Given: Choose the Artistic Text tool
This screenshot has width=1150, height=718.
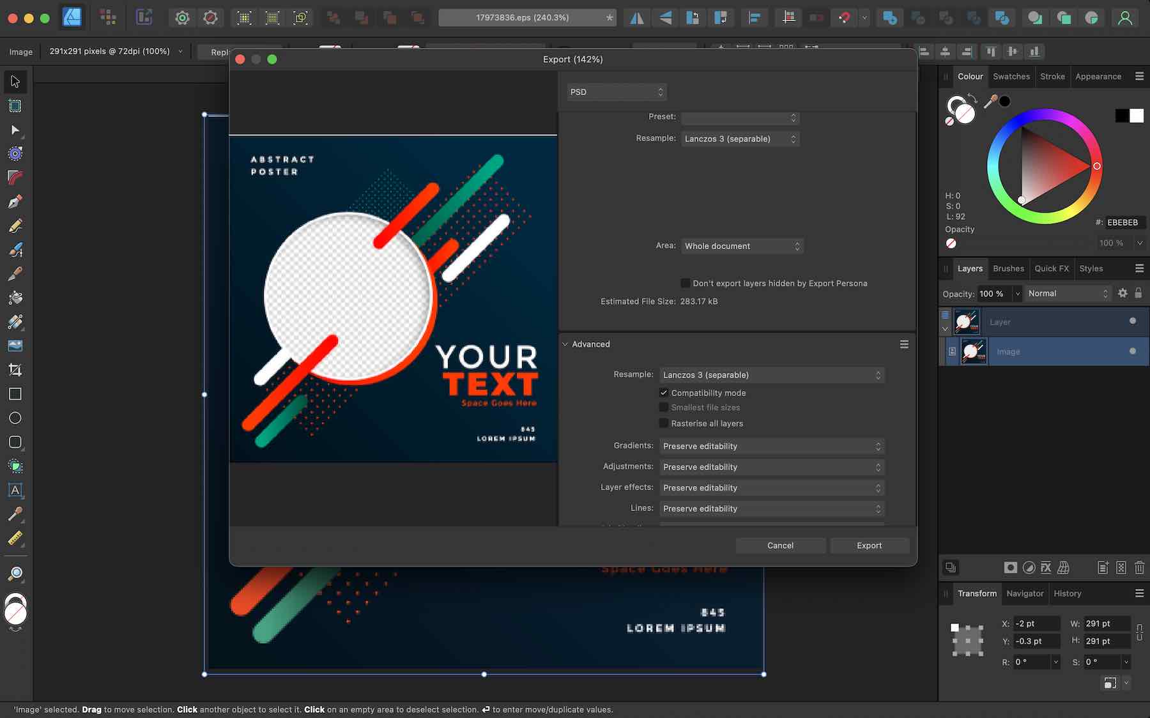Looking at the screenshot, I should click(15, 491).
